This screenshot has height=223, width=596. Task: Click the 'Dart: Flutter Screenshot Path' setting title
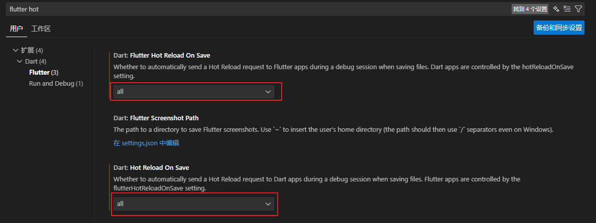(156, 118)
